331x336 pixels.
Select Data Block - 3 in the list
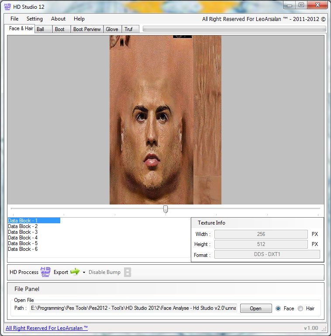pyautogui.click(x=23, y=232)
